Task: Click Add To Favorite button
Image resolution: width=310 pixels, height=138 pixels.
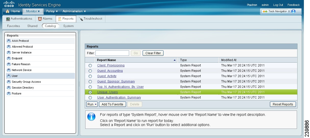Action: [x=112, y=104]
